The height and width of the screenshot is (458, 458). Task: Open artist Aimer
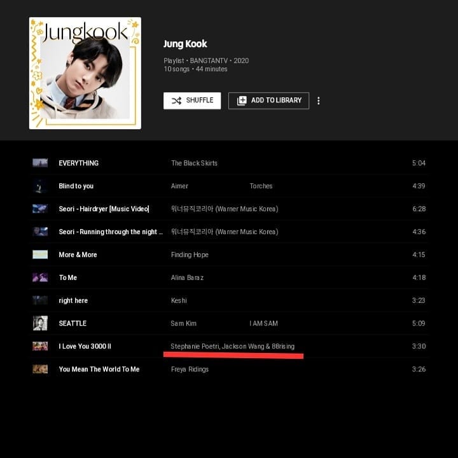[x=179, y=186]
